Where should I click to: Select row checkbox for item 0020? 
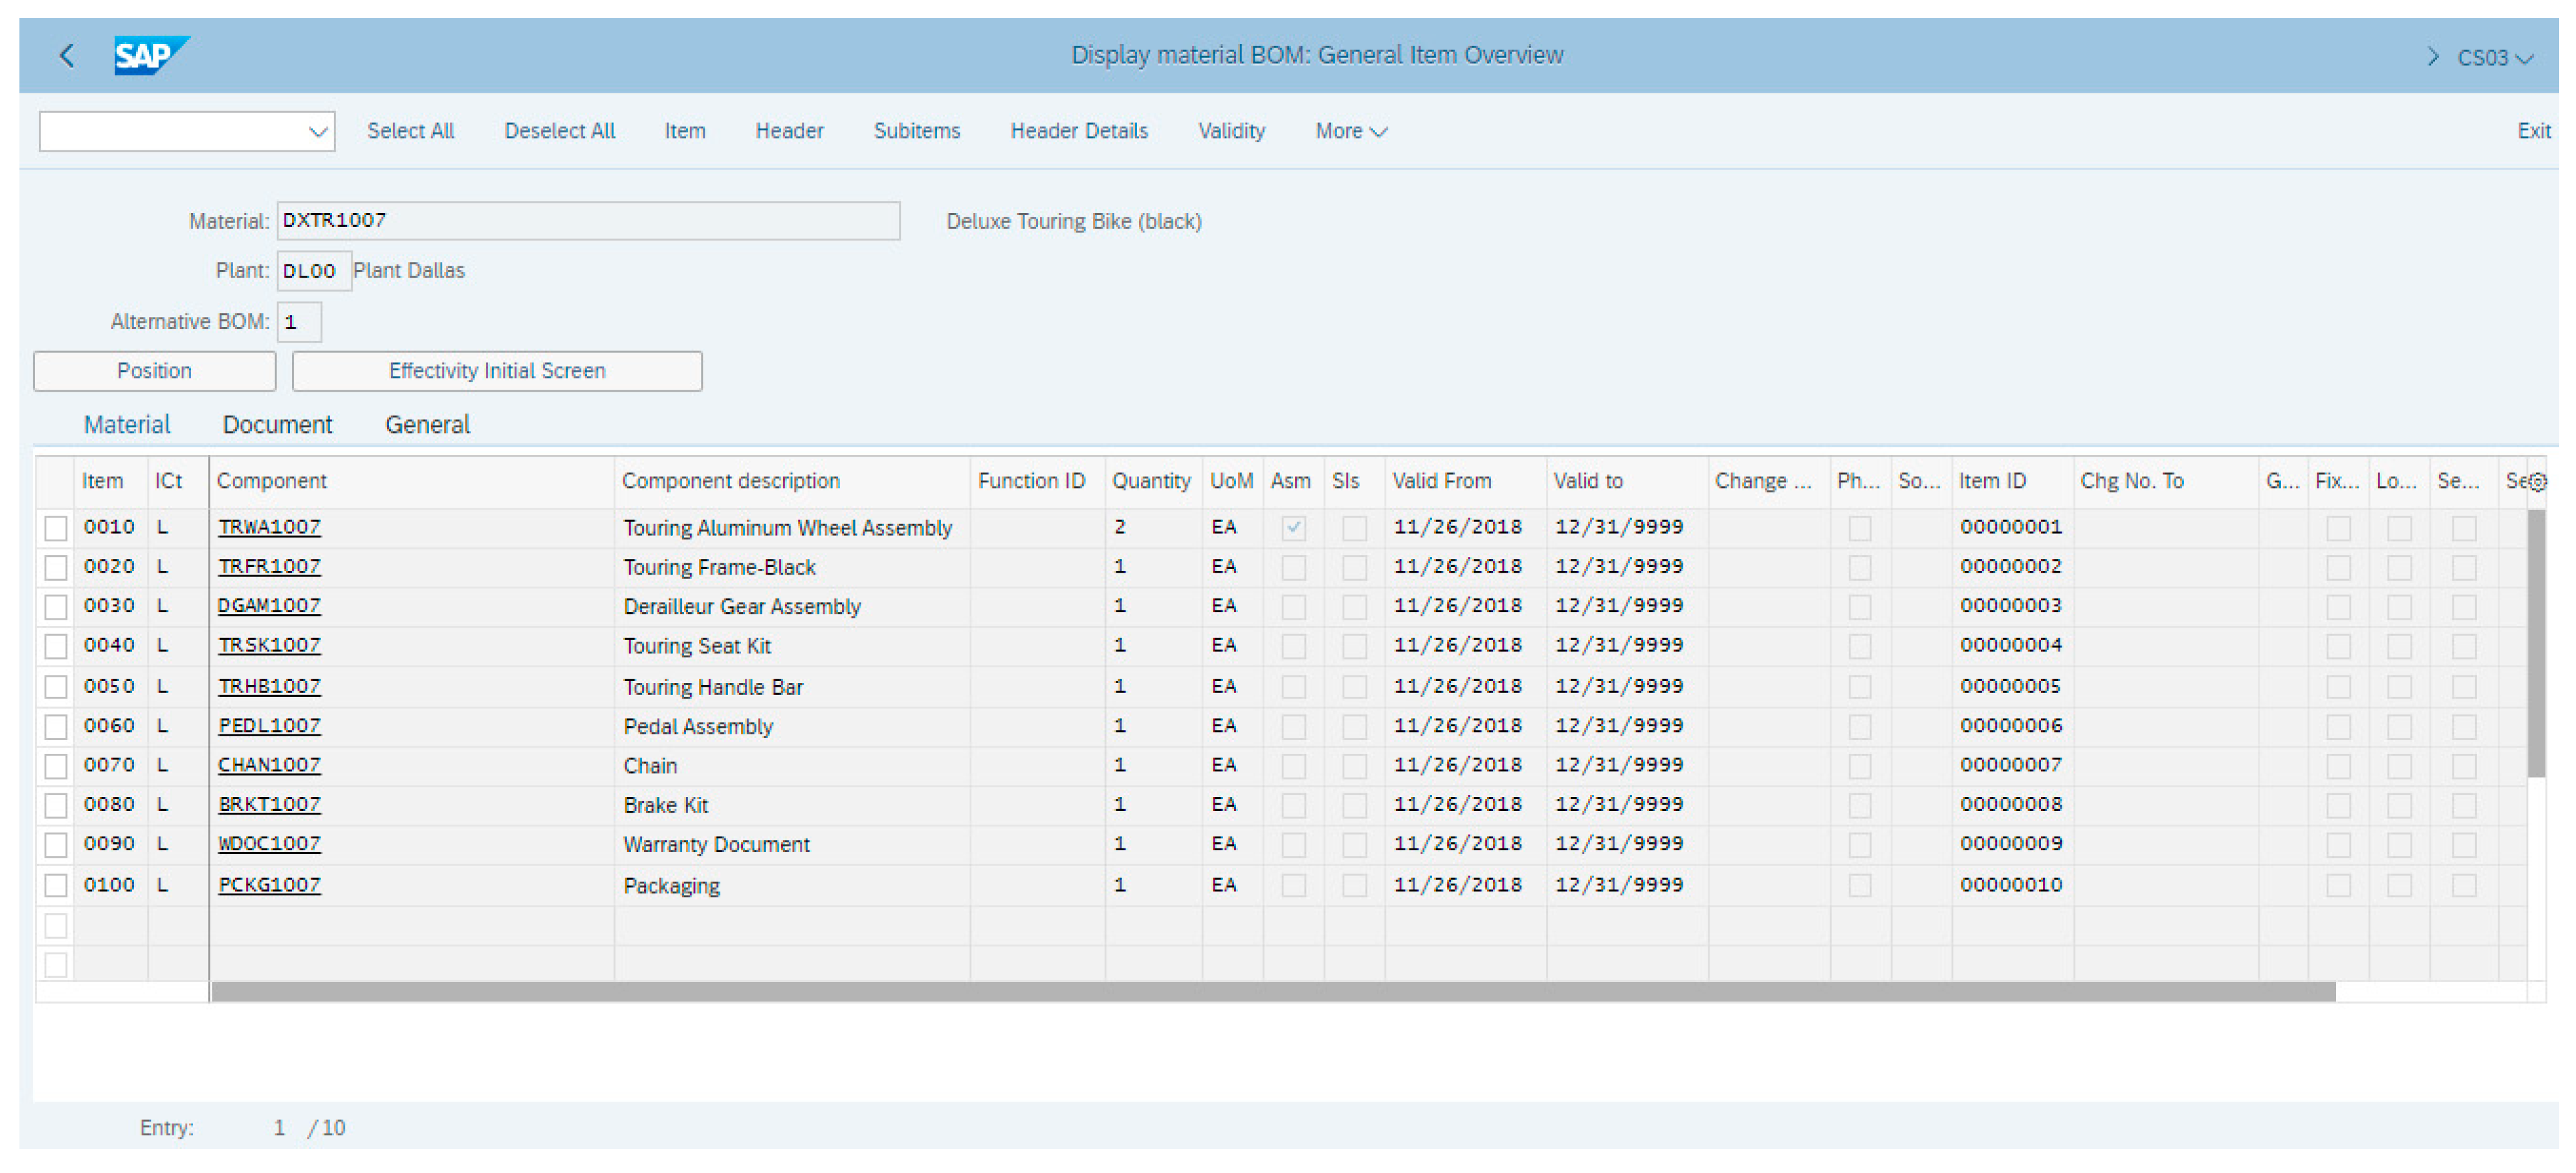(56, 568)
